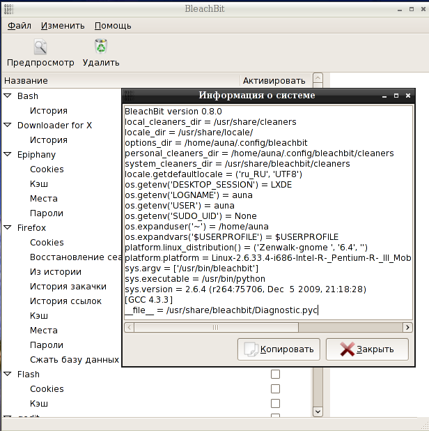
Task: Collapse the Flash tree group
Action: coord(8,374)
